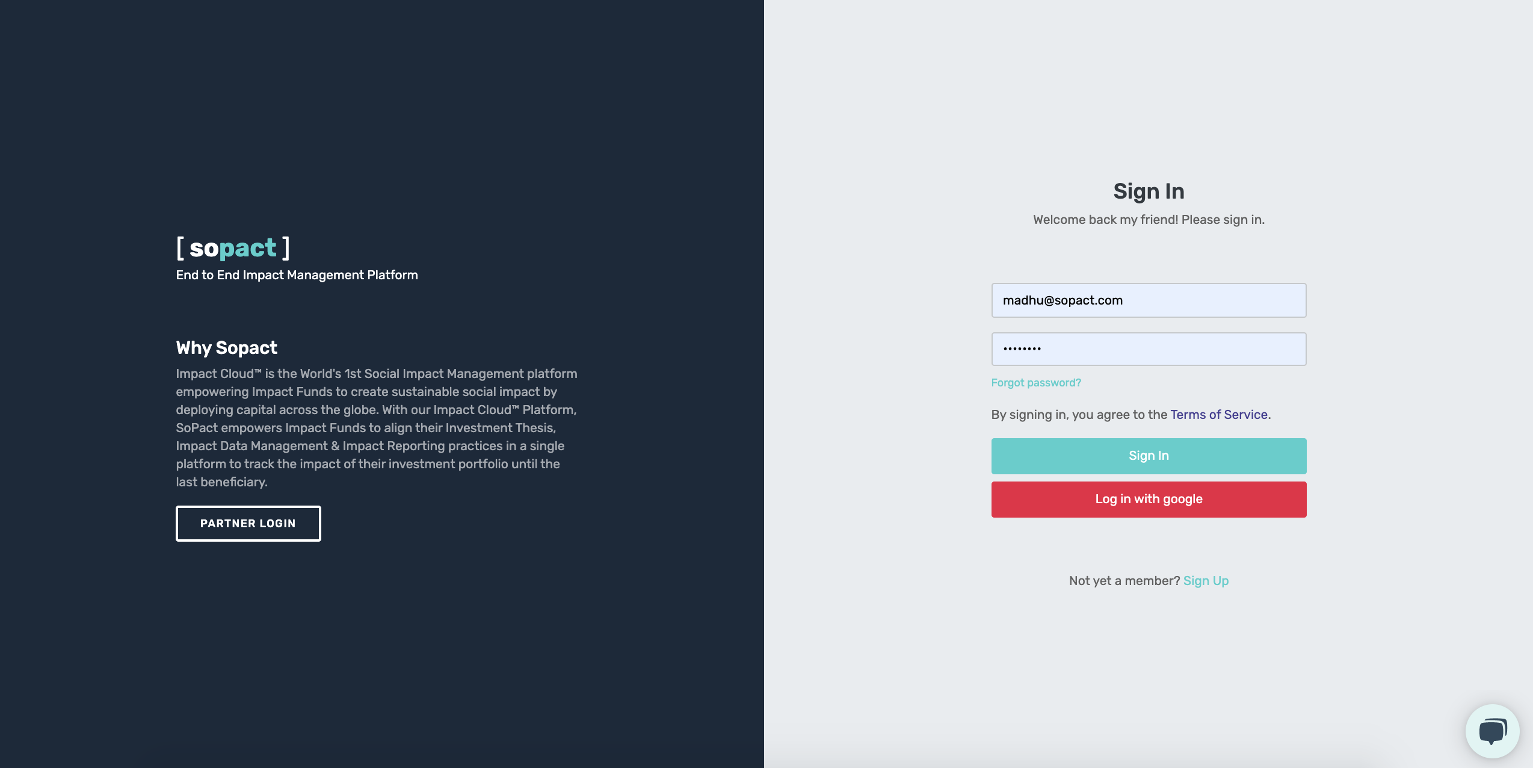Open the chat support bubble icon
Image resolution: width=1533 pixels, height=768 pixels.
coord(1492,731)
